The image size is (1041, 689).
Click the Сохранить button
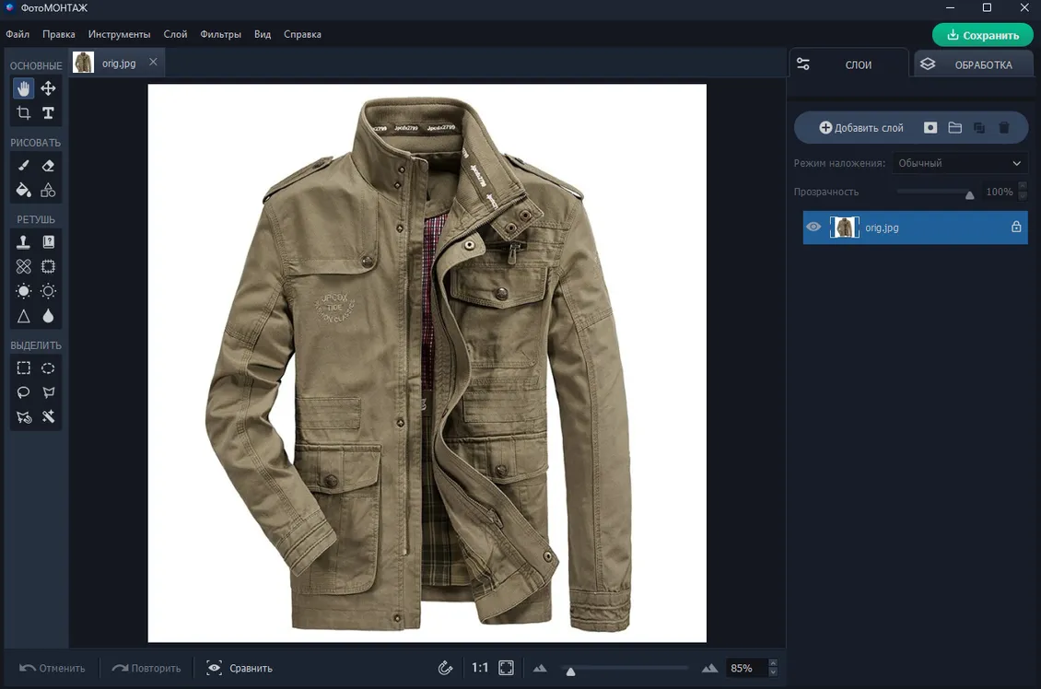pyautogui.click(x=983, y=35)
